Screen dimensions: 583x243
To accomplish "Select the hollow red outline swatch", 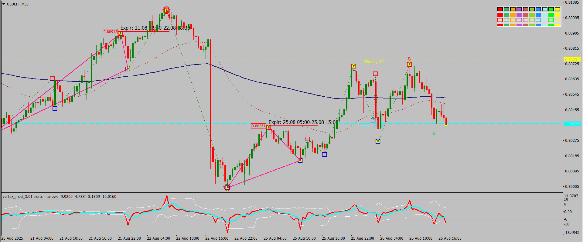I will click(500, 20).
